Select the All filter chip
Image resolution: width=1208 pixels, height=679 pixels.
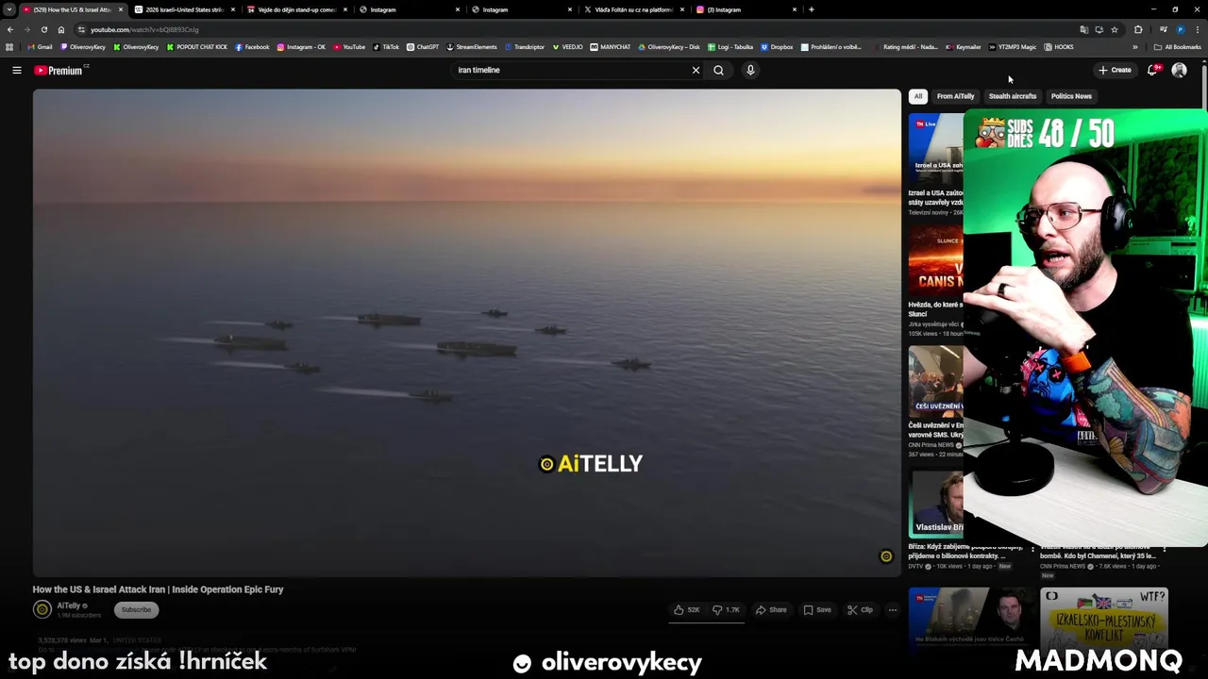click(917, 96)
